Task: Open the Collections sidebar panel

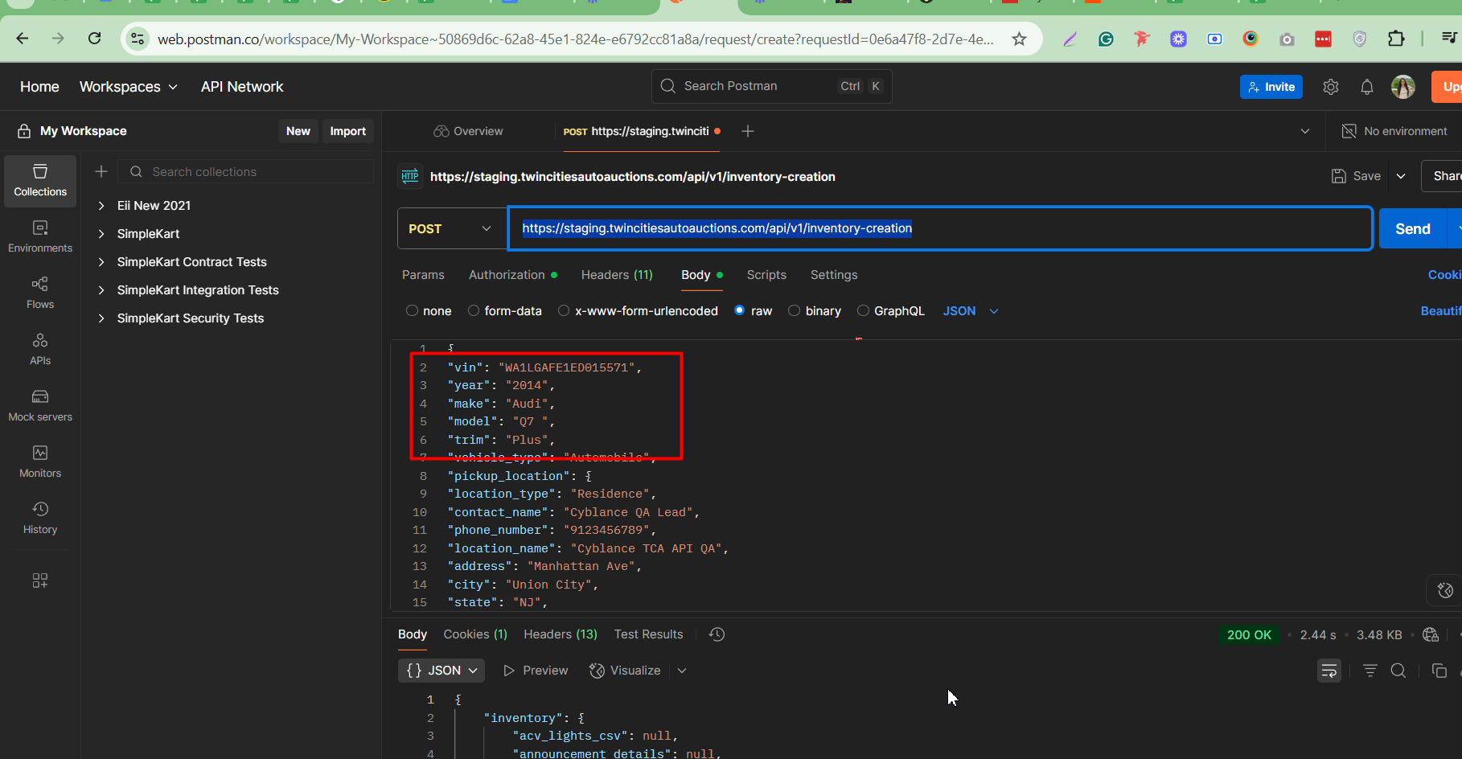Action: point(40,181)
